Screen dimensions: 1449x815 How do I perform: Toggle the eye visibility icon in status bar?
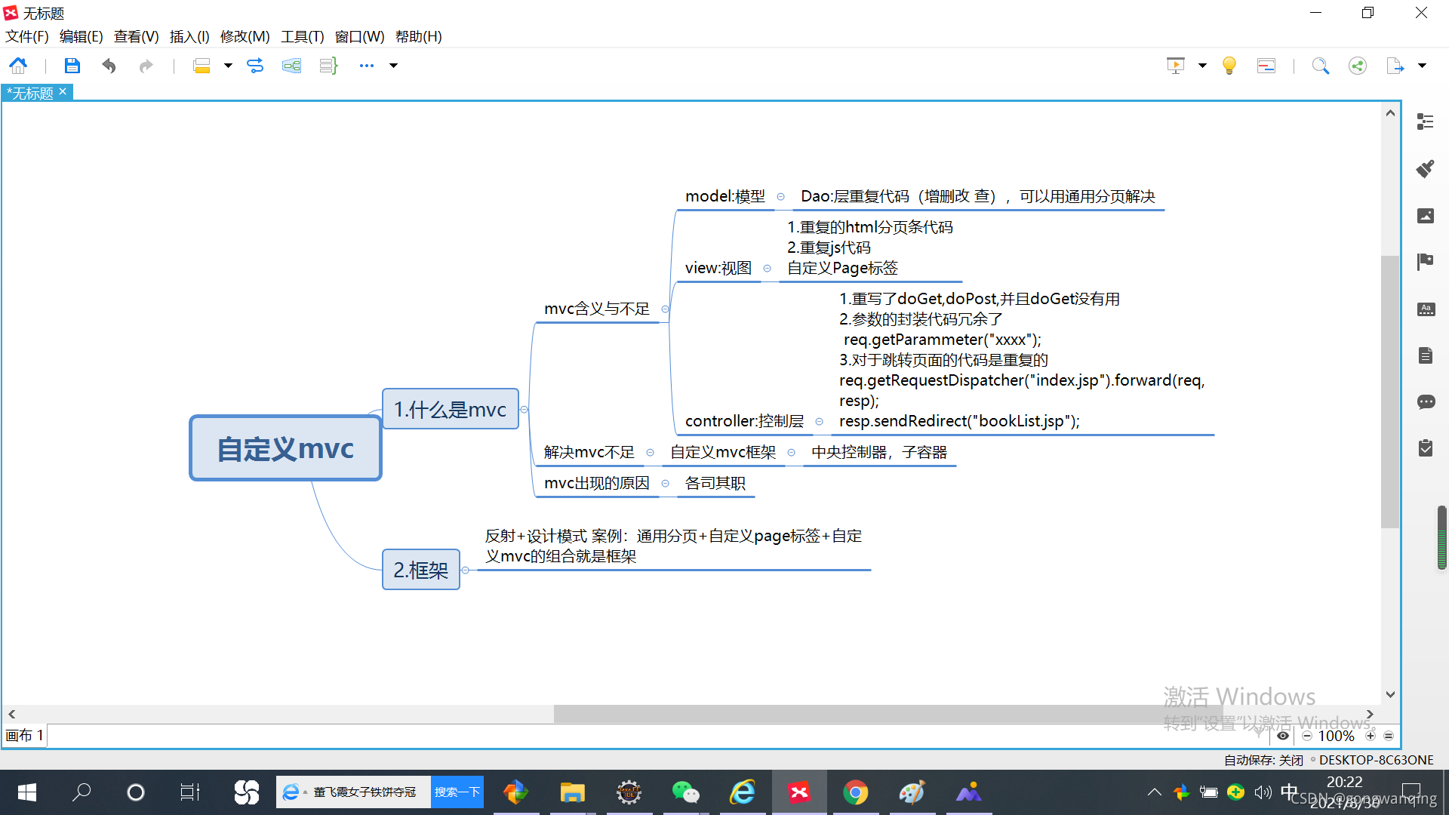[1283, 736]
